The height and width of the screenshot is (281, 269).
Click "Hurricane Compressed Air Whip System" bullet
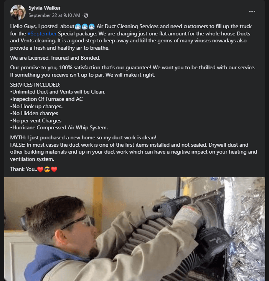(59, 127)
